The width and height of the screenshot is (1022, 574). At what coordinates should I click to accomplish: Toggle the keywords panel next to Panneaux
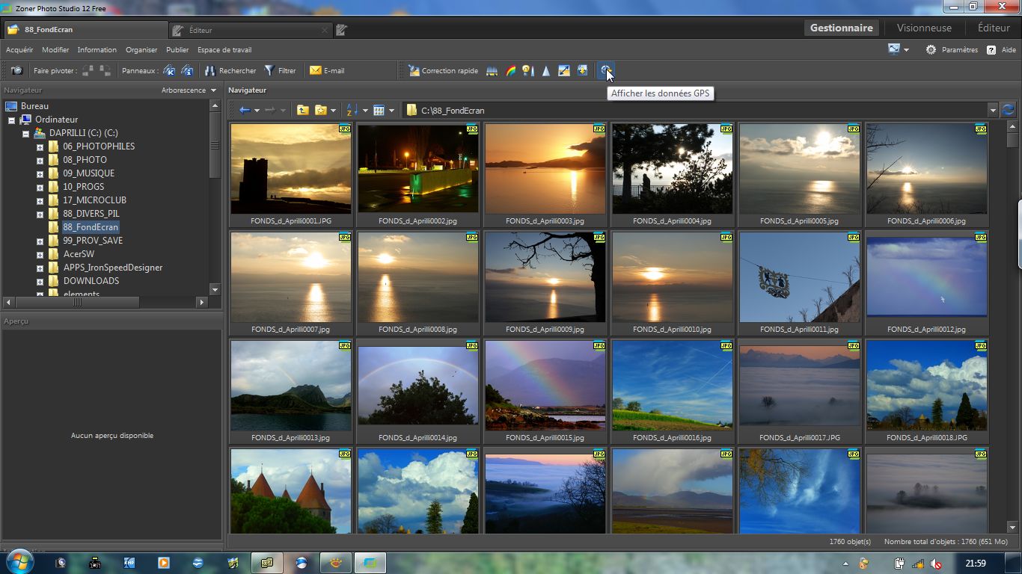click(169, 70)
